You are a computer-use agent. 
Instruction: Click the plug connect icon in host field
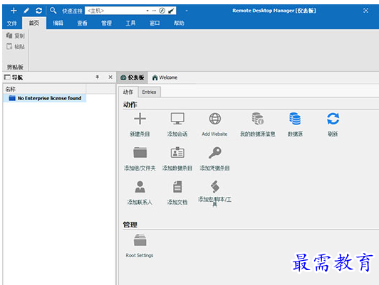171,11
